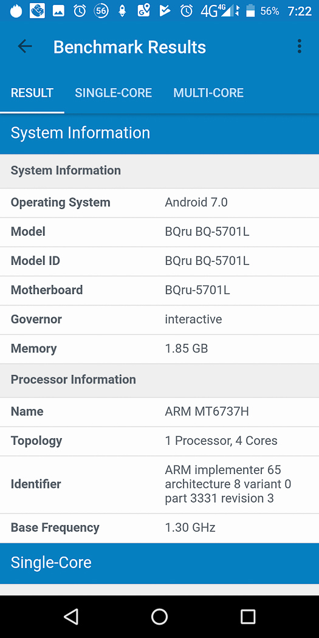Viewport: 319px width, 638px height.
Task: Tap the 7:22 clock in status bar
Action: point(300,12)
